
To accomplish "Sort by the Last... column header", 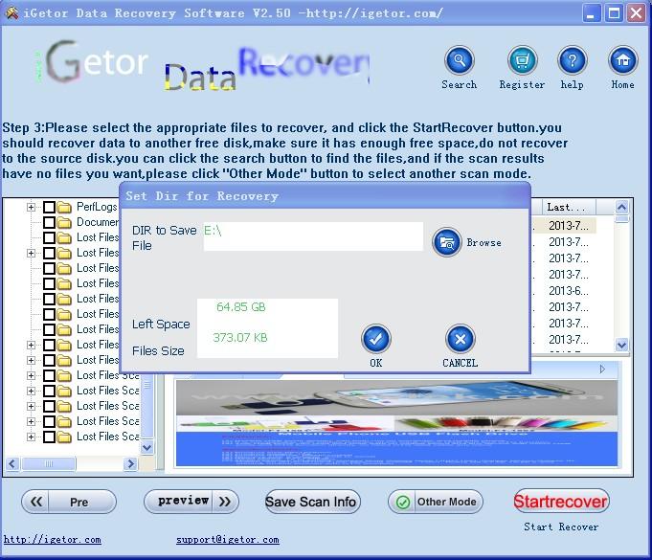I will point(569,207).
